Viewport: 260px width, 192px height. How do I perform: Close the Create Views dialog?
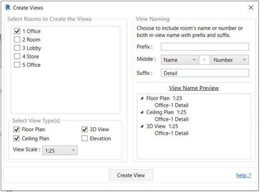pos(251,7)
